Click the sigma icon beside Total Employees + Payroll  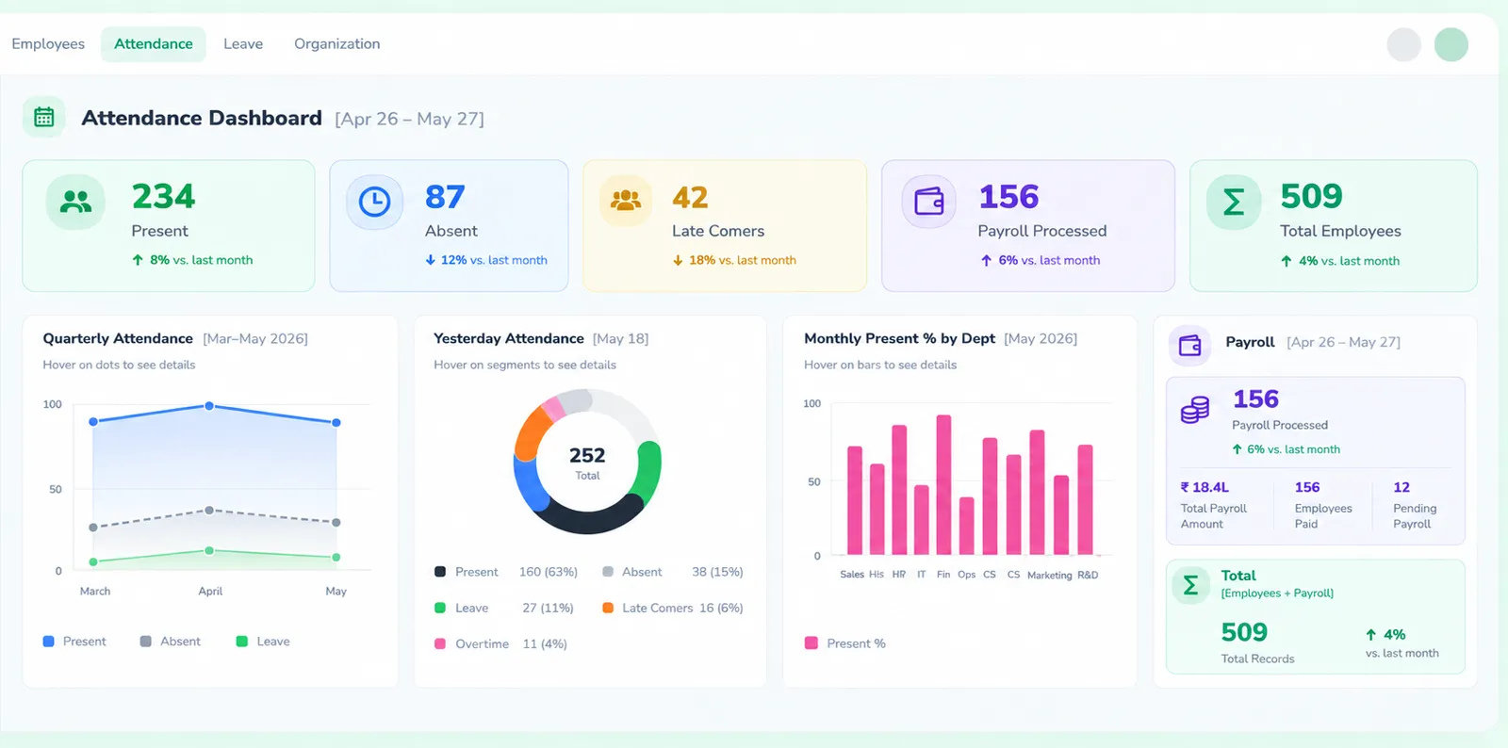1191,586
